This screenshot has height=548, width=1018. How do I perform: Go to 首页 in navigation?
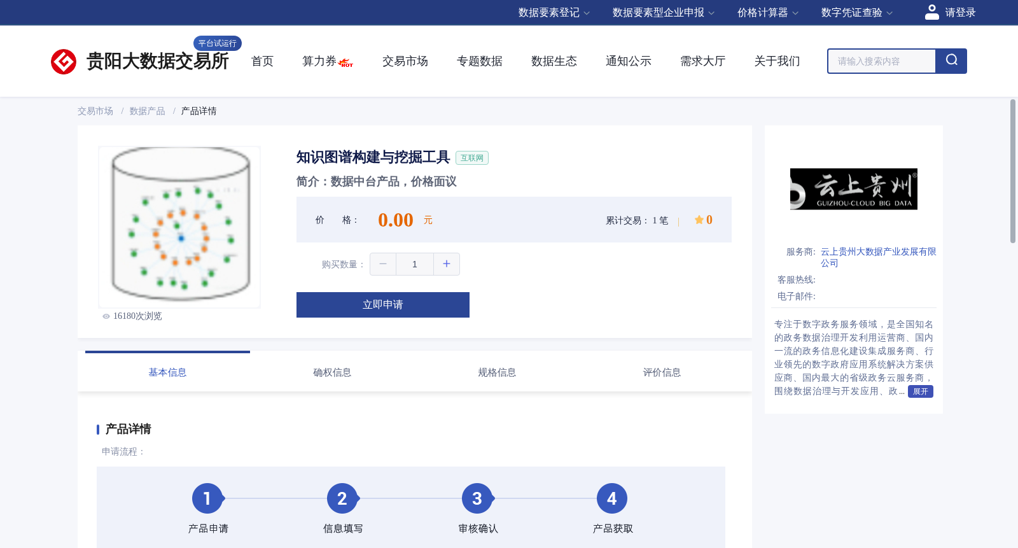(262, 61)
